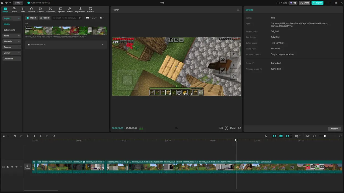This screenshot has height=193, width=344.
Task: Zoom in the timeline
Action: tap(340, 136)
